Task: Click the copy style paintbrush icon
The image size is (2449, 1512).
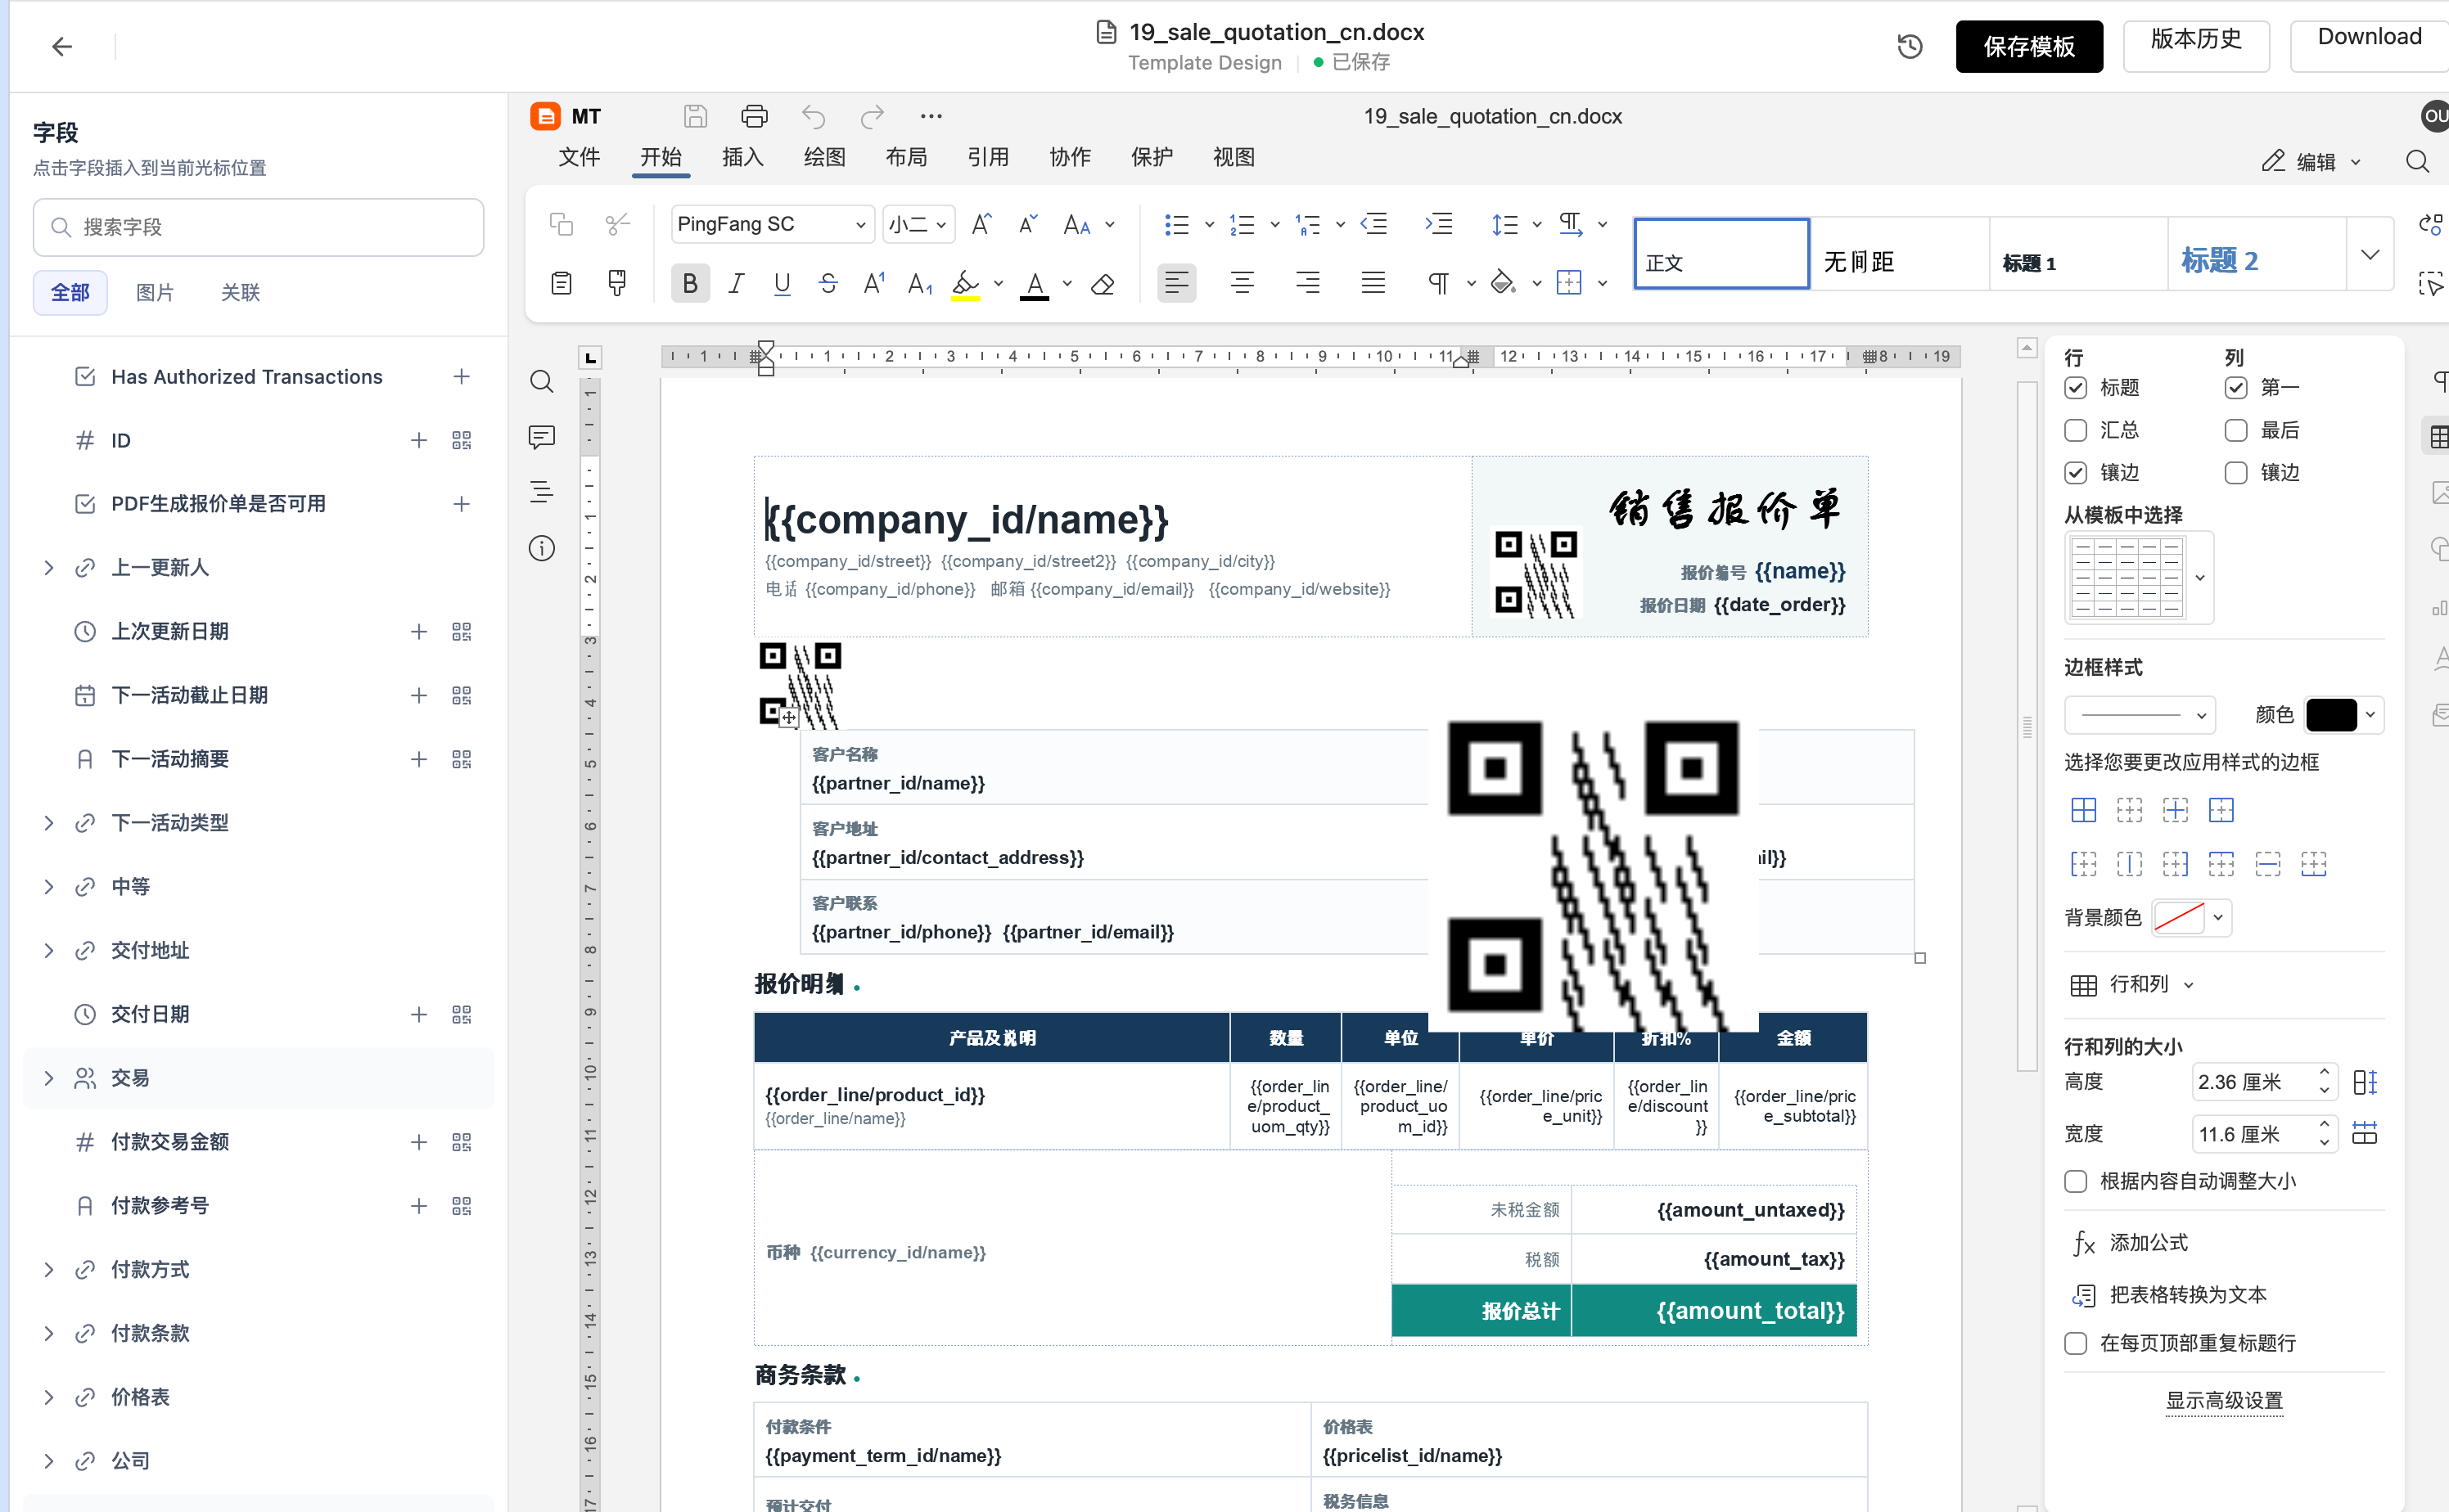Action: tap(616, 284)
